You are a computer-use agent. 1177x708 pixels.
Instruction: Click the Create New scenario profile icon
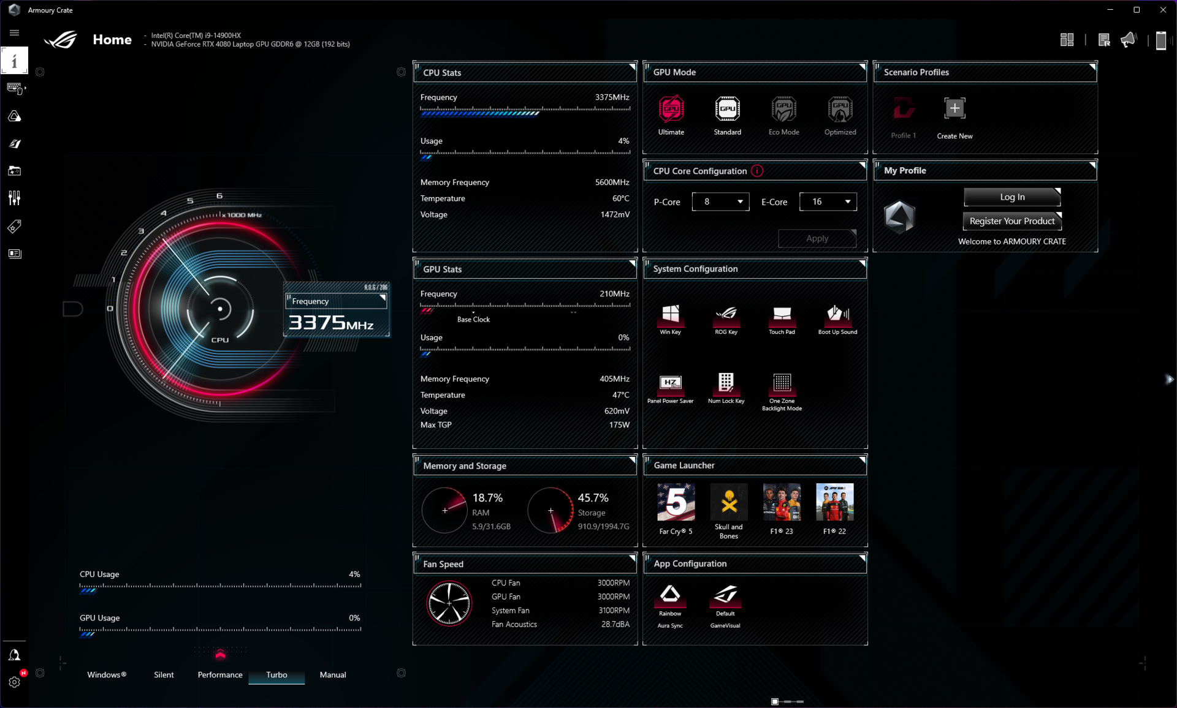(954, 109)
